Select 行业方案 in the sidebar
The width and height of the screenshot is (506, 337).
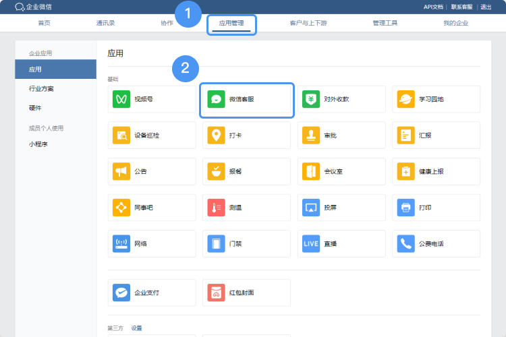click(x=41, y=88)
